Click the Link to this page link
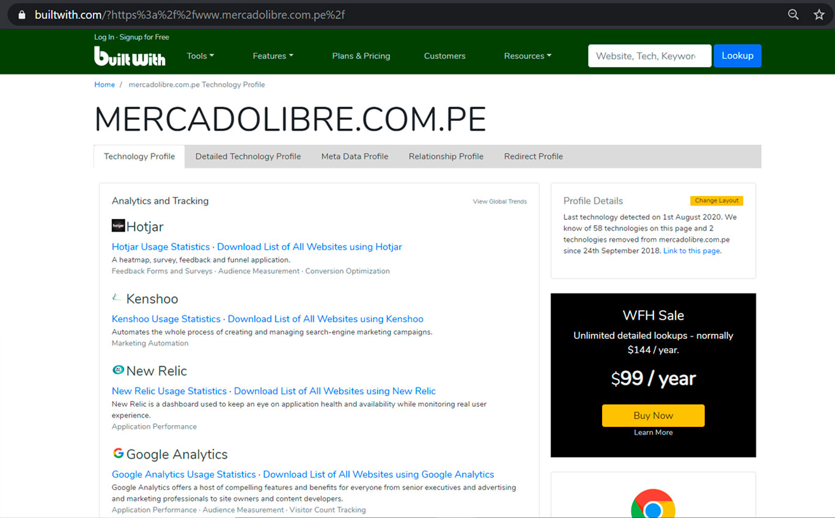 point(692,250)
